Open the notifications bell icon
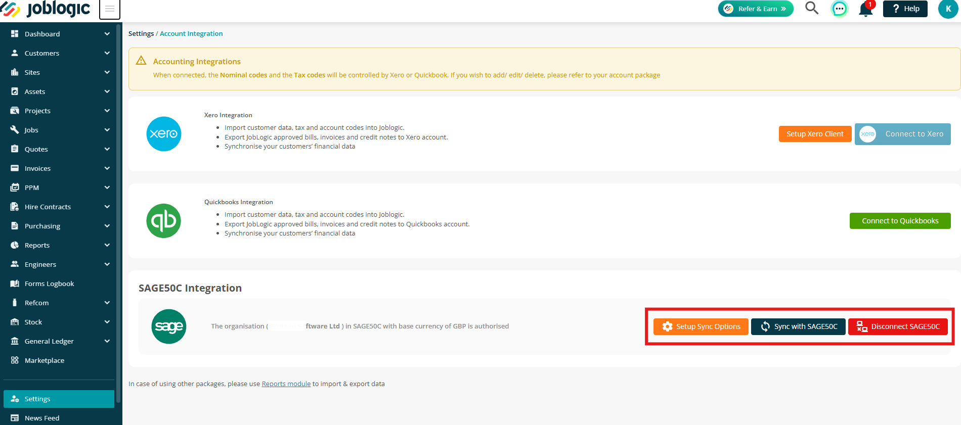961x425 pixels. click(x=866, y=9)
